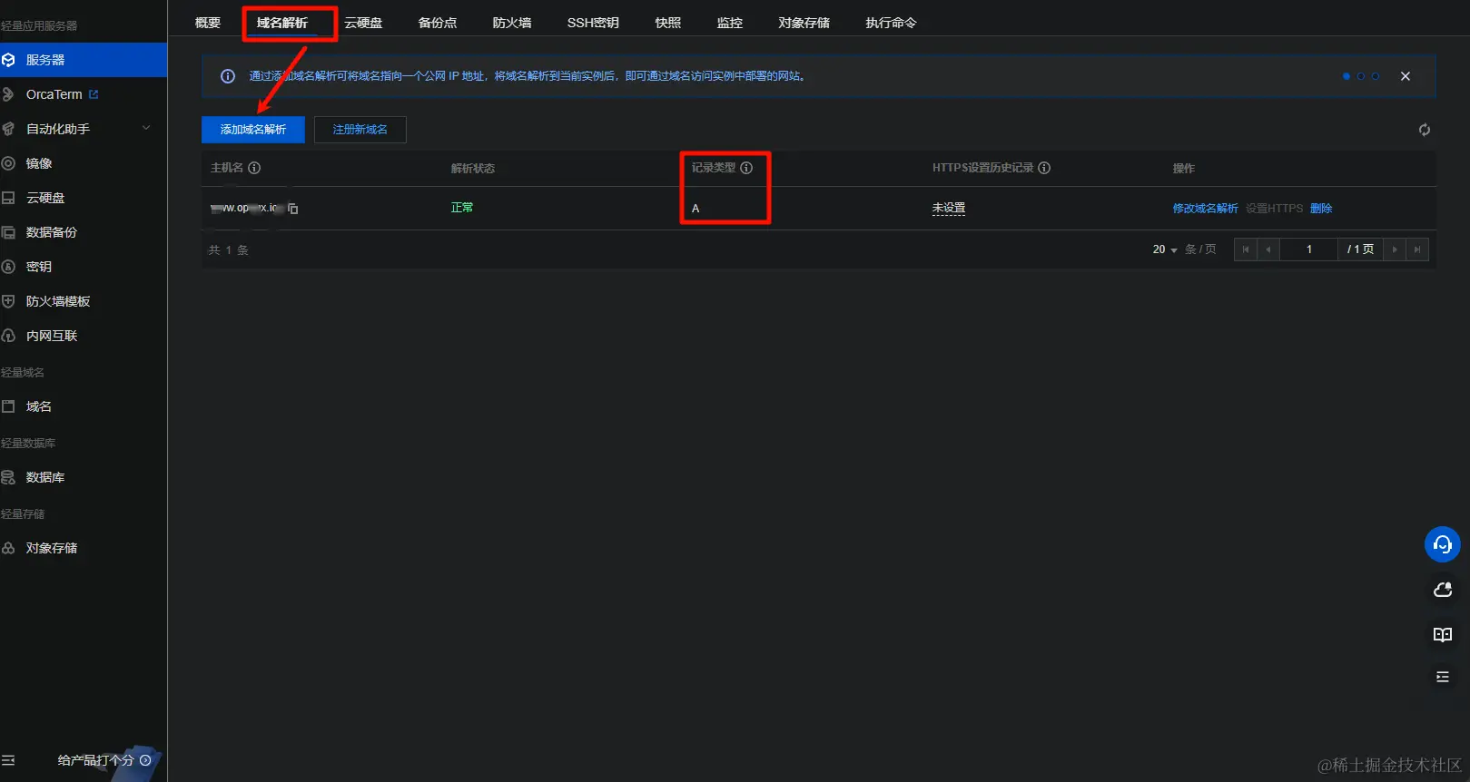Screen dimensions: 1470x782
Task: Go to the last page
Action: tap(1417, 249)
